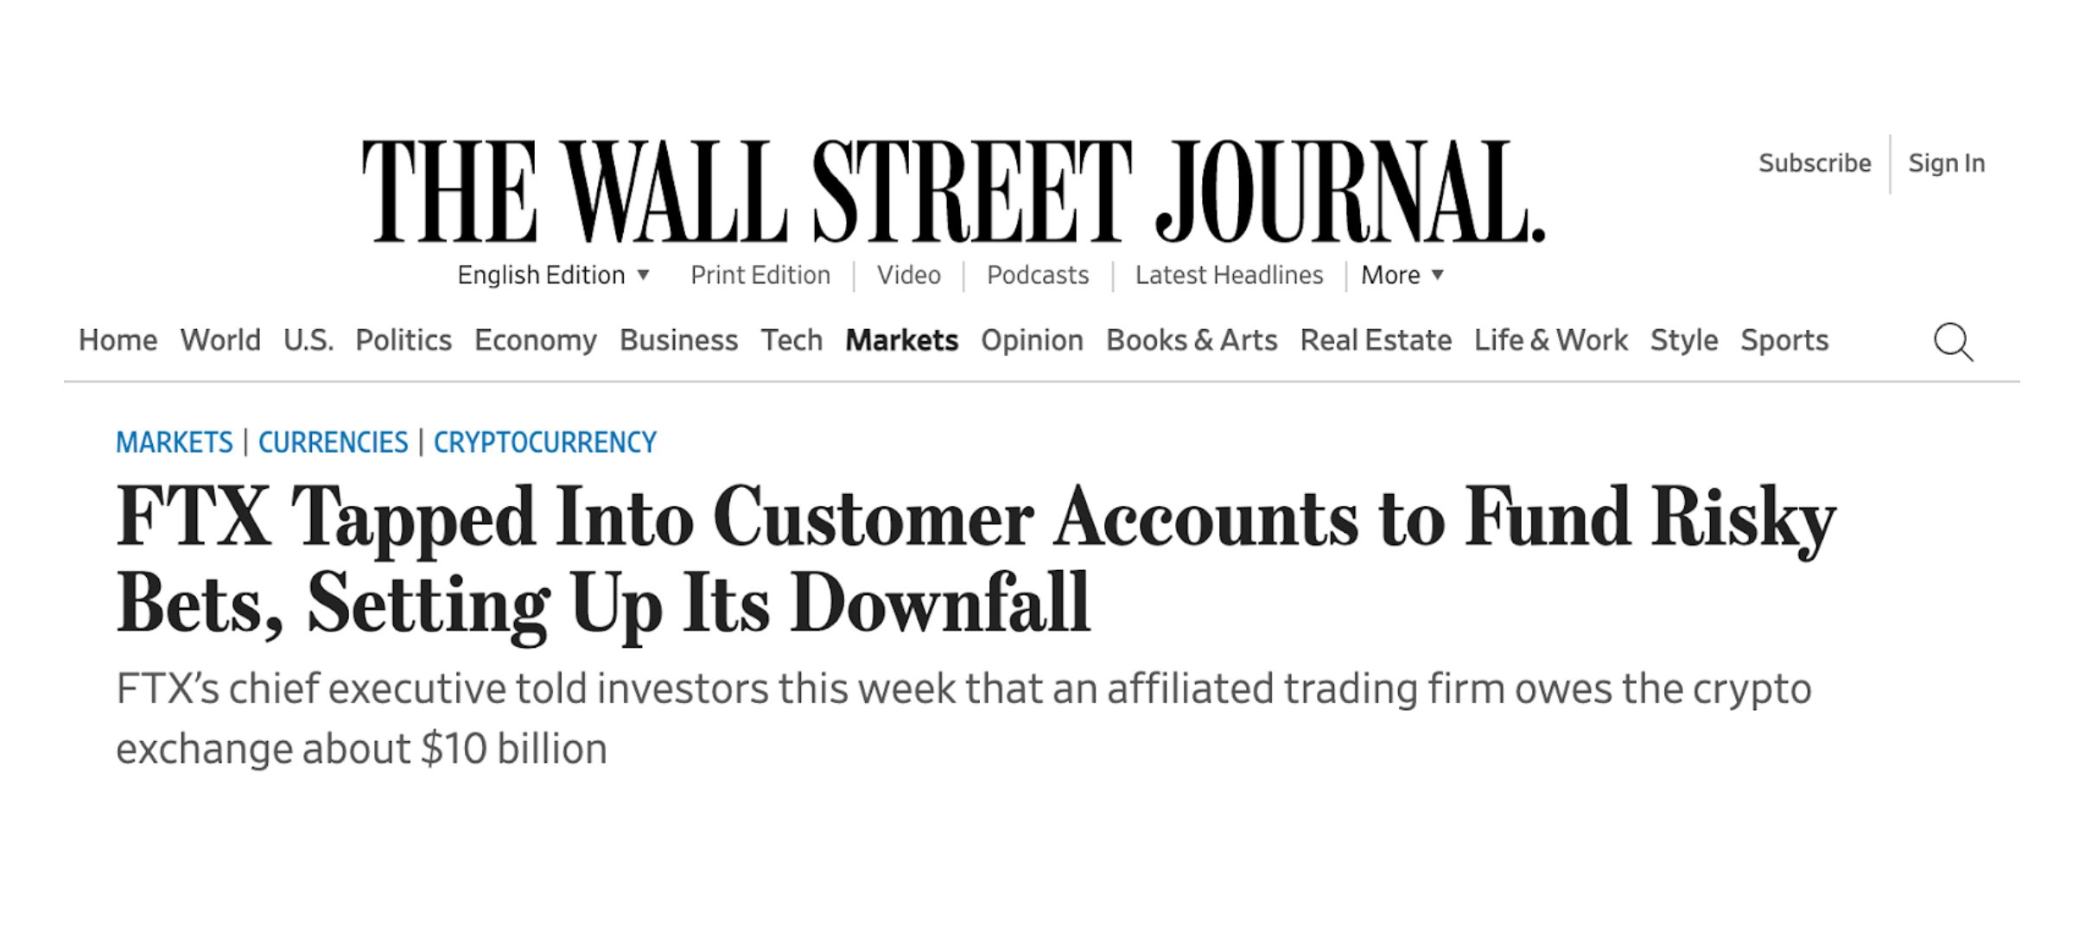Image resolution: width=2079 pixels, height=938 pixels.
Task: Open the CRYPTOCURRENCY breadcrumb link
Action: [x=544, y=442]
